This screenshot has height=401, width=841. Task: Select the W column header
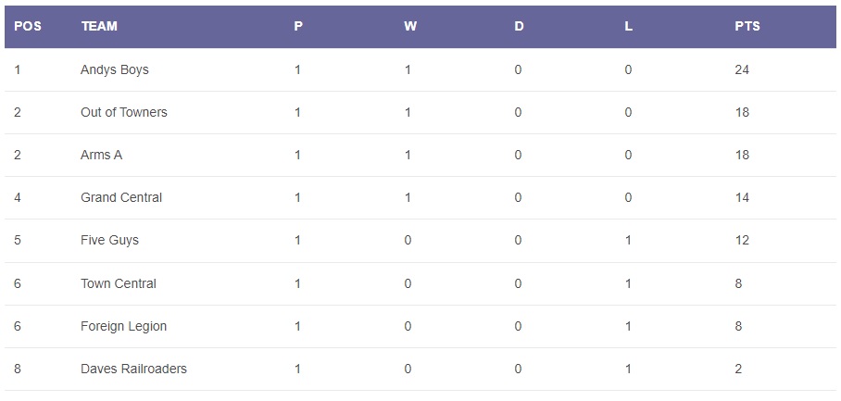[410, 26]
